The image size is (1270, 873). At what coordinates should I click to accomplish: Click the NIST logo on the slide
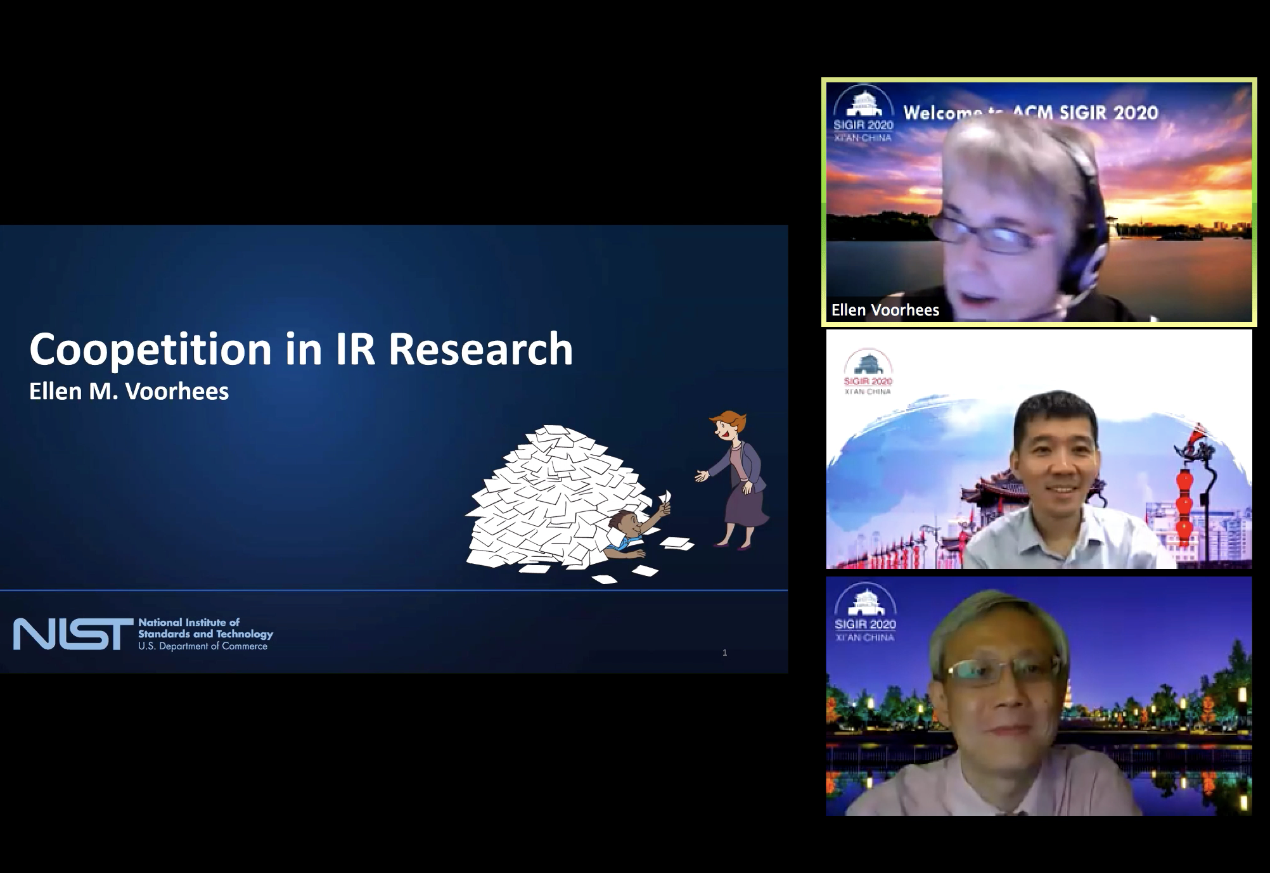click(x=73, y=635)
